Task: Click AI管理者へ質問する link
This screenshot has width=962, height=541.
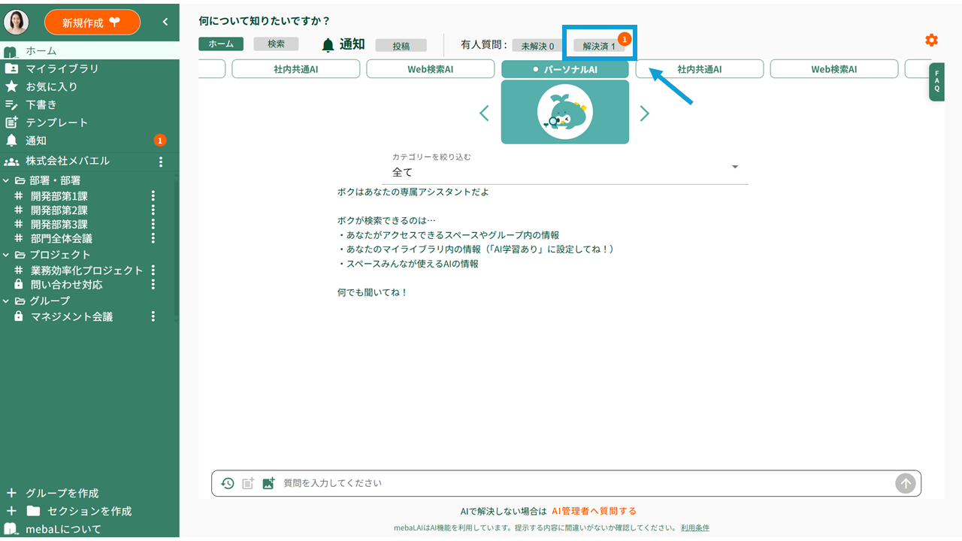Action: 594,511
